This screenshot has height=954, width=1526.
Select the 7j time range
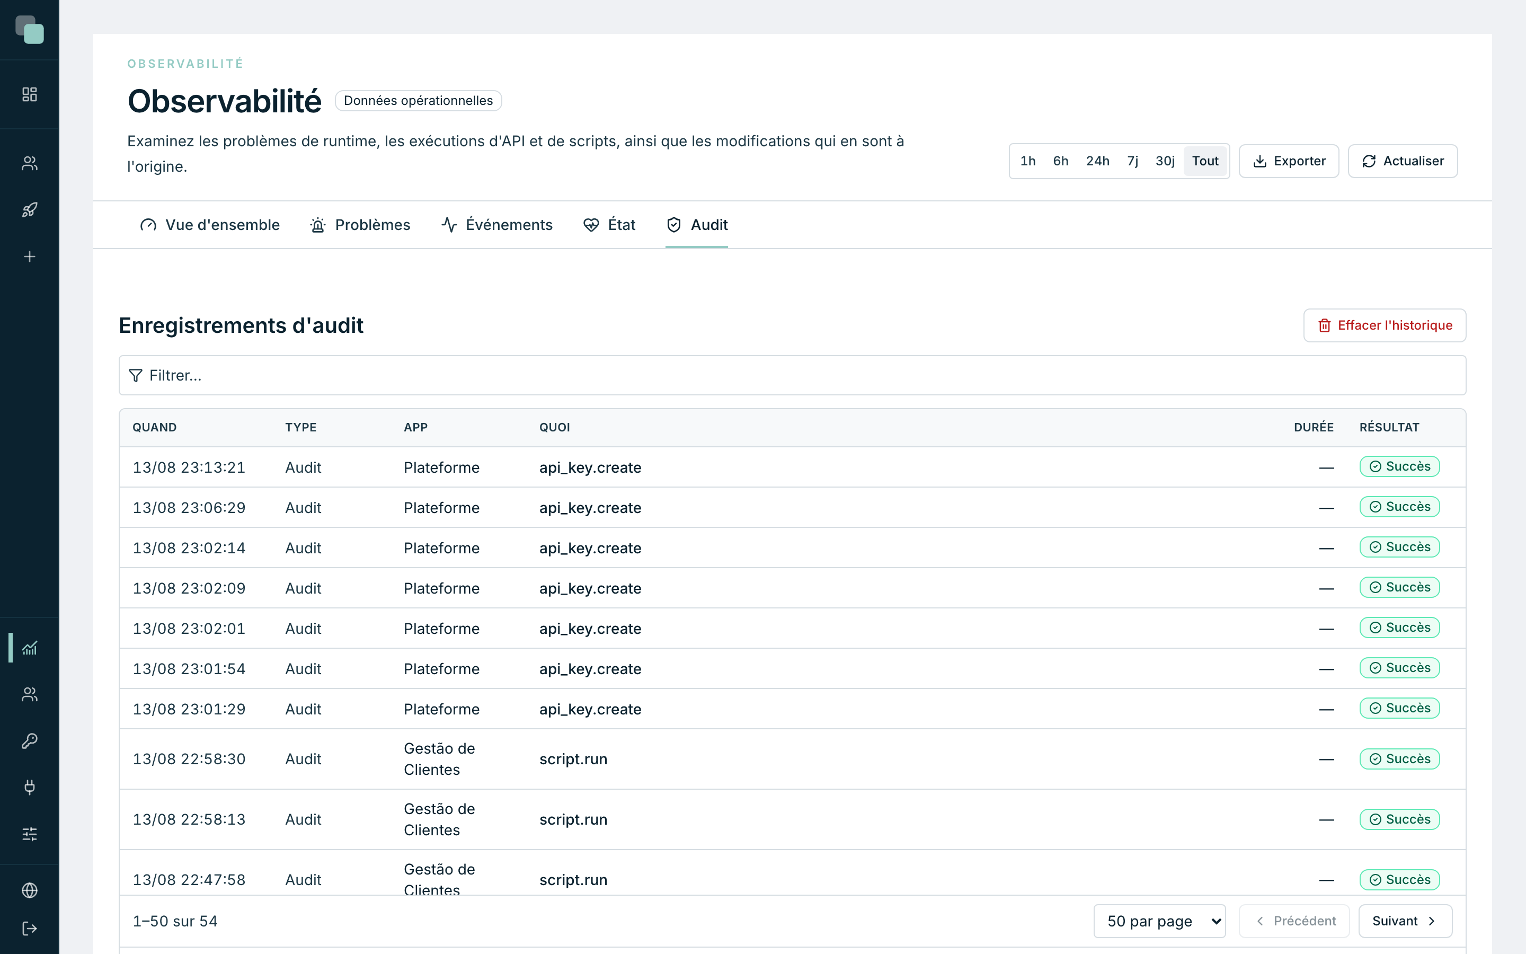click(x=1132, y=162)
